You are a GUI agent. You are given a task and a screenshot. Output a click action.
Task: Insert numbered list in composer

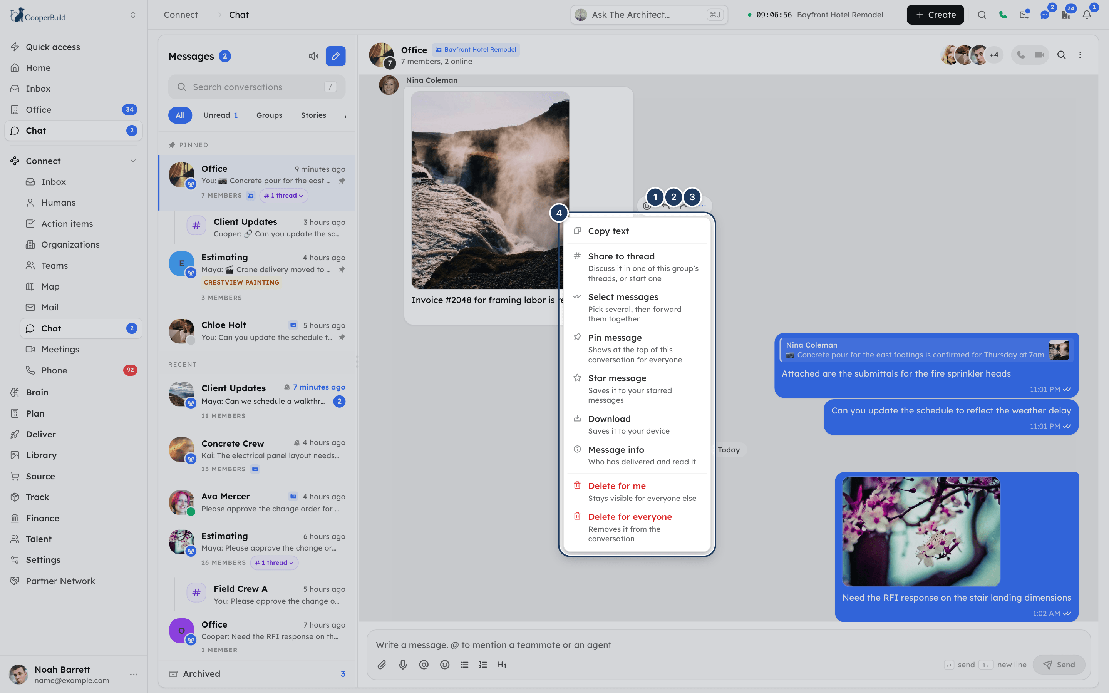pos(483,665)
